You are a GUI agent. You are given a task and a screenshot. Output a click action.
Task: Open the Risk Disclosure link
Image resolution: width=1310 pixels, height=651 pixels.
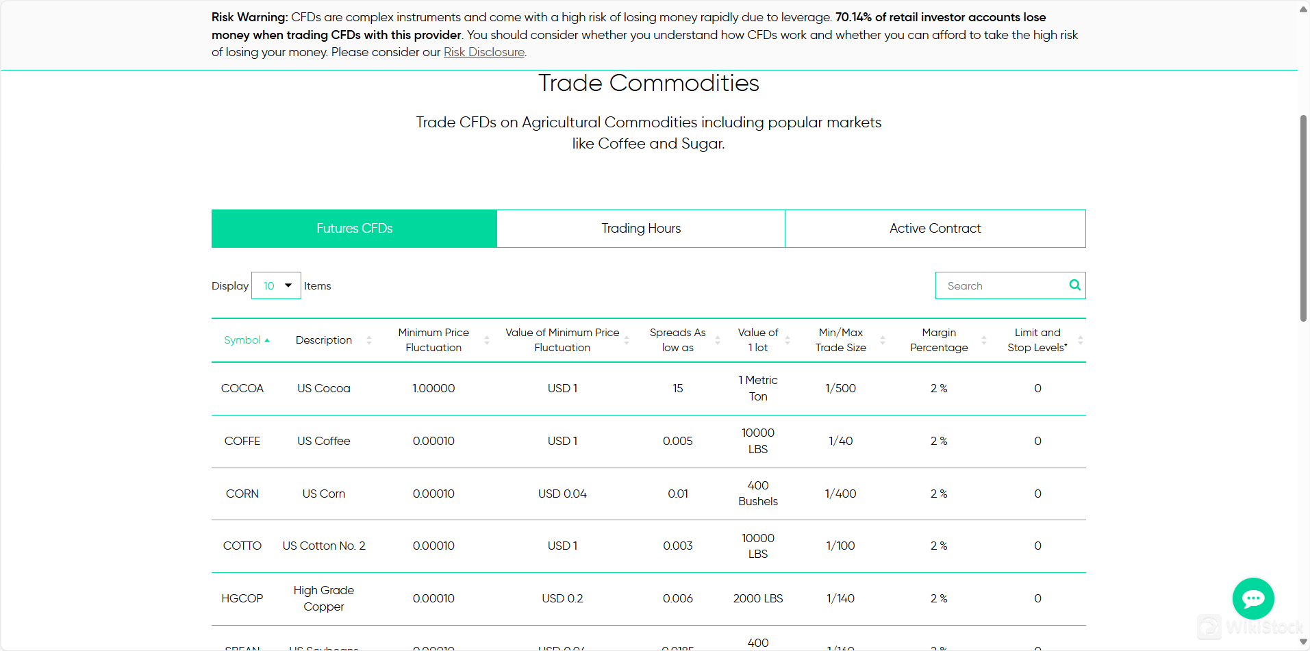click(x=483, y=52)
